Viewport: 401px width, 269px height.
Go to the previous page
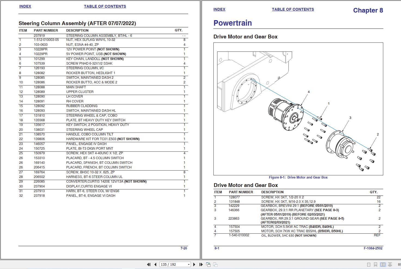155,264
